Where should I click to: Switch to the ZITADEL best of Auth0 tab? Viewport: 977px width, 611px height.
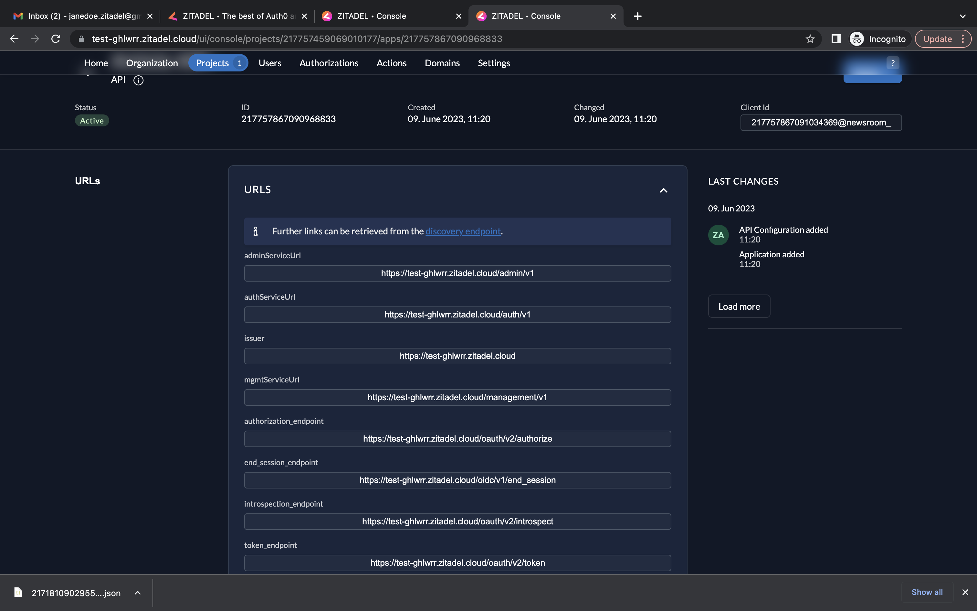238,16
